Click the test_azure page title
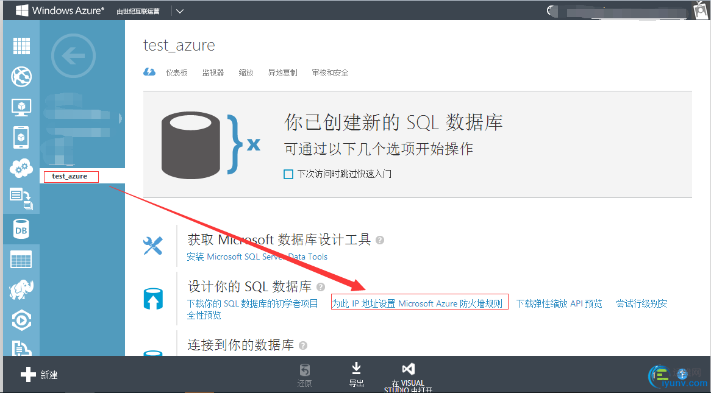The width and height of the screenshot is (711, 393). coord(179,45)
